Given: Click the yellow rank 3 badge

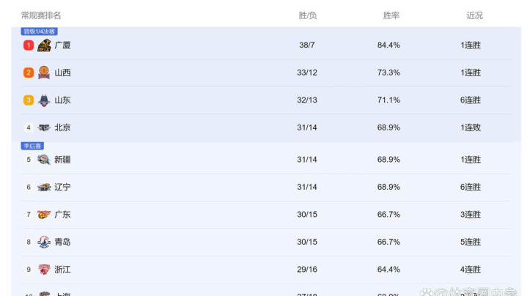Looking at the screenshot, I should coord(29,100).
